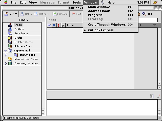Open the View menu
The width and height of the screenshot is (162, 121).
point(33,2)
